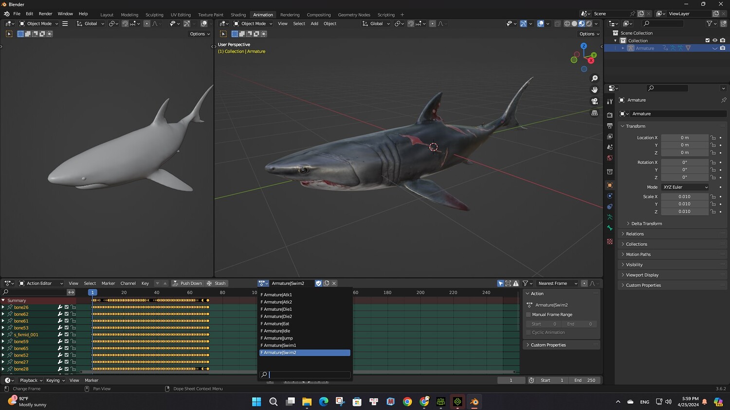Toggle fake user shield for action
This screenshot has height=410, width=730.
318,284
